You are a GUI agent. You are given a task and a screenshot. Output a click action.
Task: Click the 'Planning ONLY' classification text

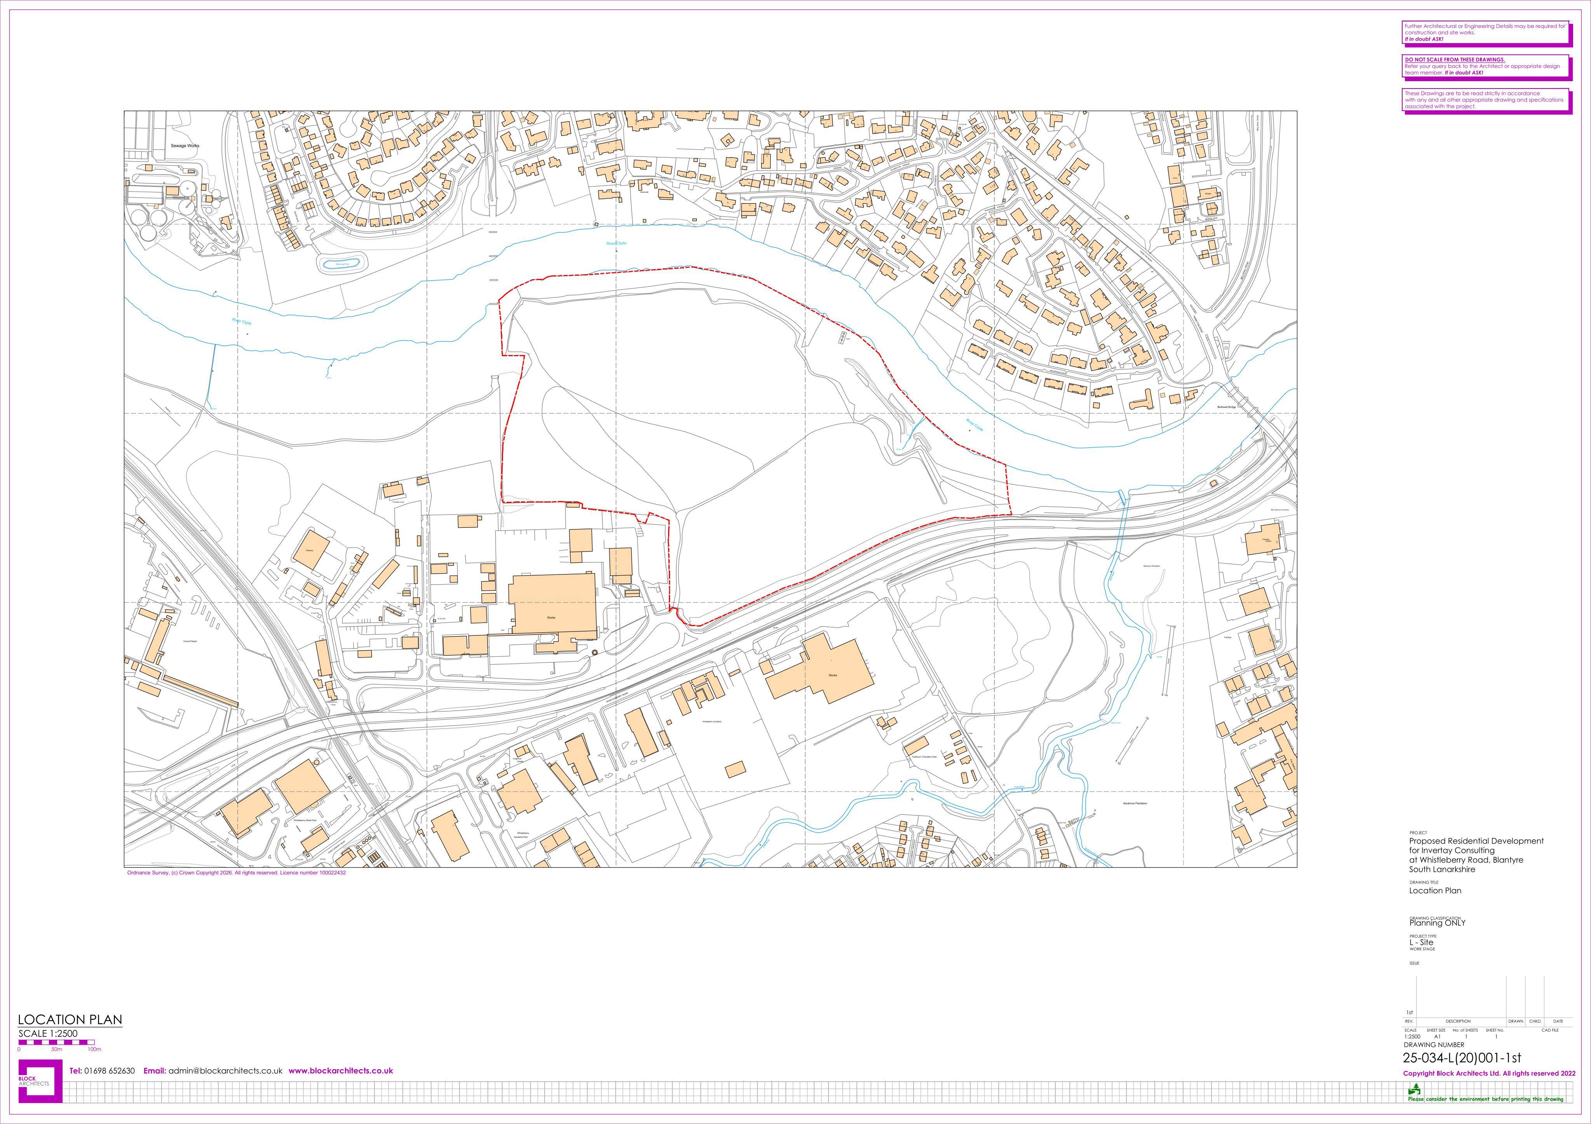coord(1437,923)
